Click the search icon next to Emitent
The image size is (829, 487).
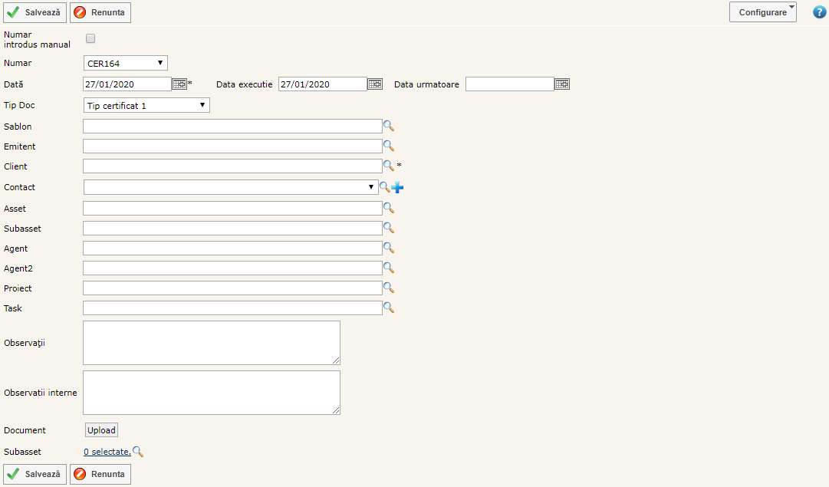pyautogui.click(x=389, y=146)
